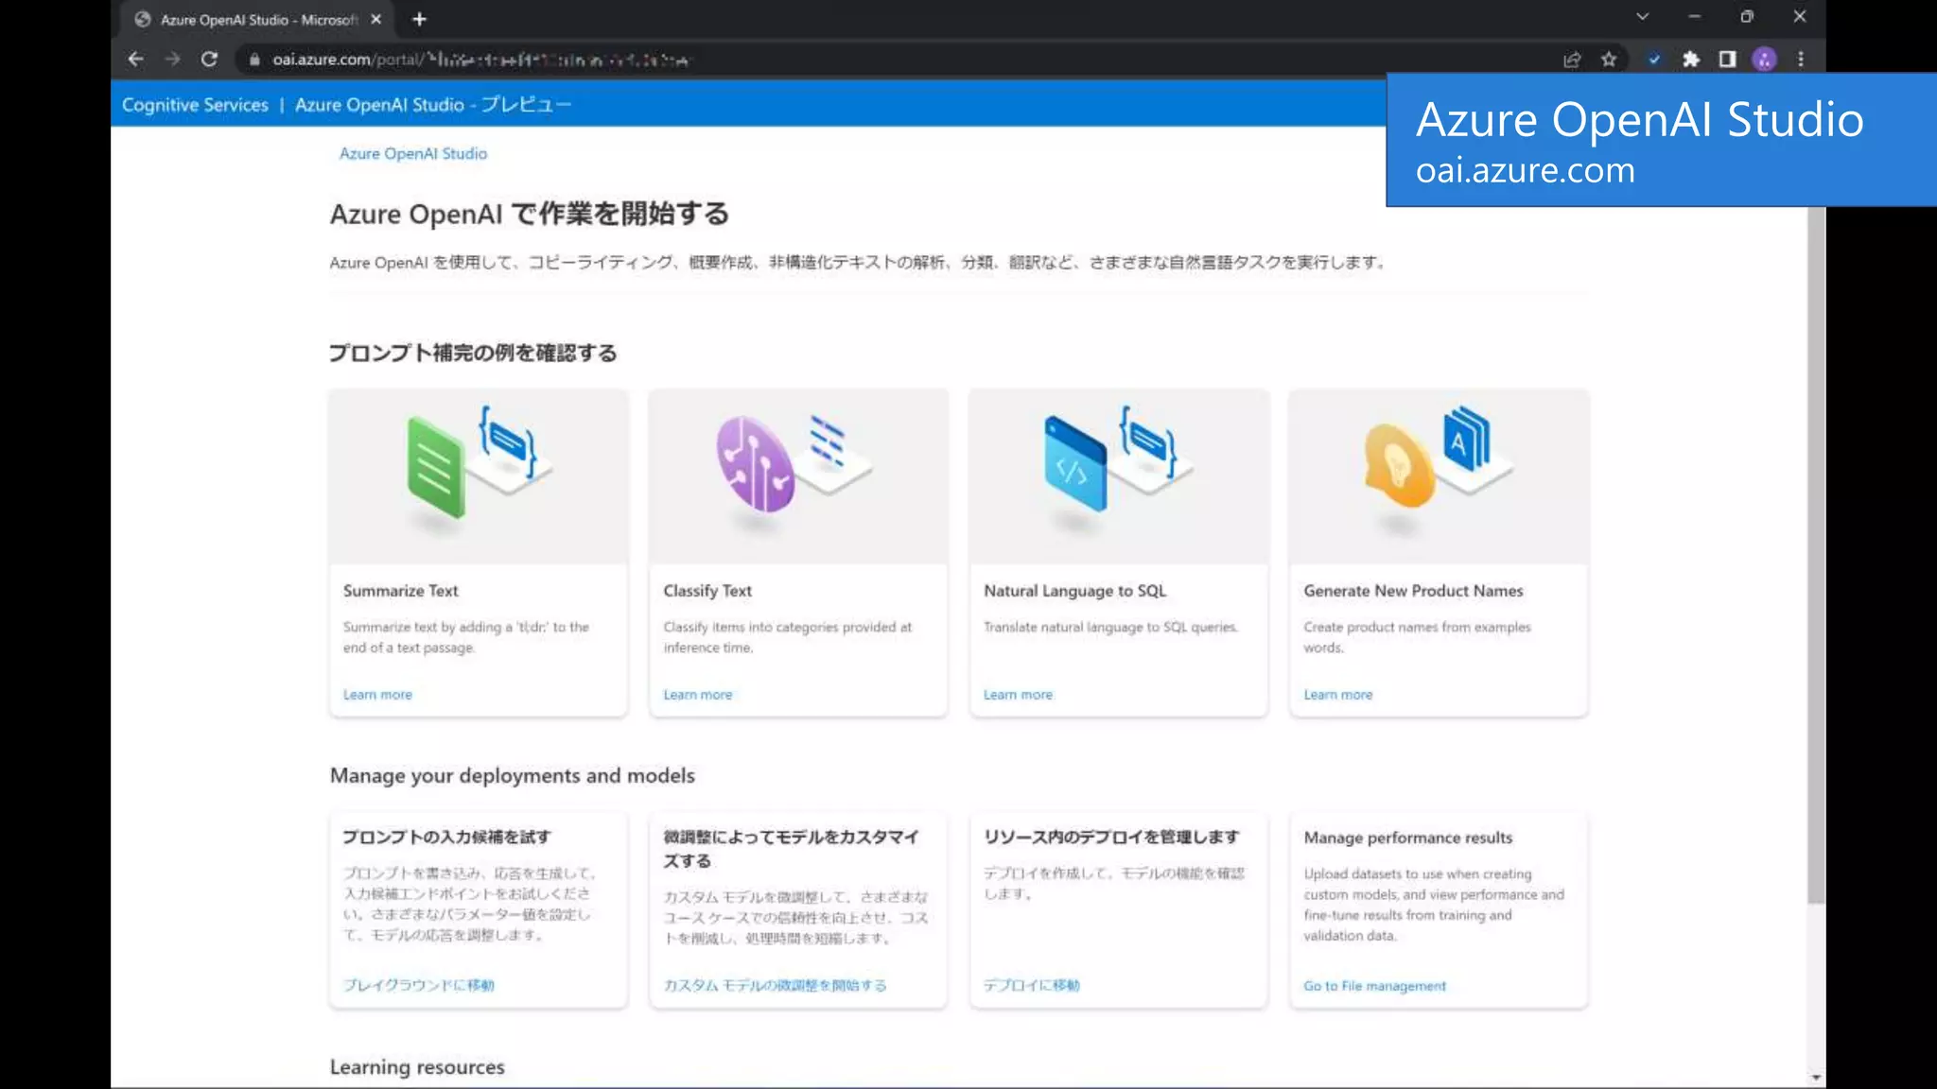Click the blue checkmark extension icon
Image resolution: width=1937 pixels, height=1089 pixels.
point(1654,60)
